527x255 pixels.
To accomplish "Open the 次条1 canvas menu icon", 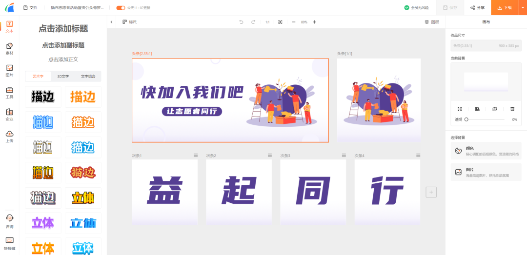I will (x=195, y=155).
